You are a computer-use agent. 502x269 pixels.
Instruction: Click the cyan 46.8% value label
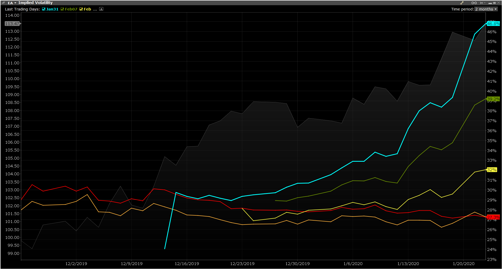point(493,24)
